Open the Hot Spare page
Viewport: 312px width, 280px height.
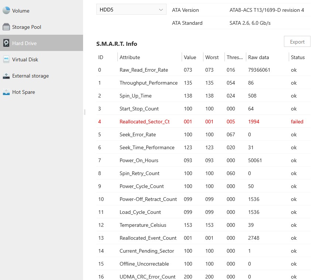click(41, 92)
